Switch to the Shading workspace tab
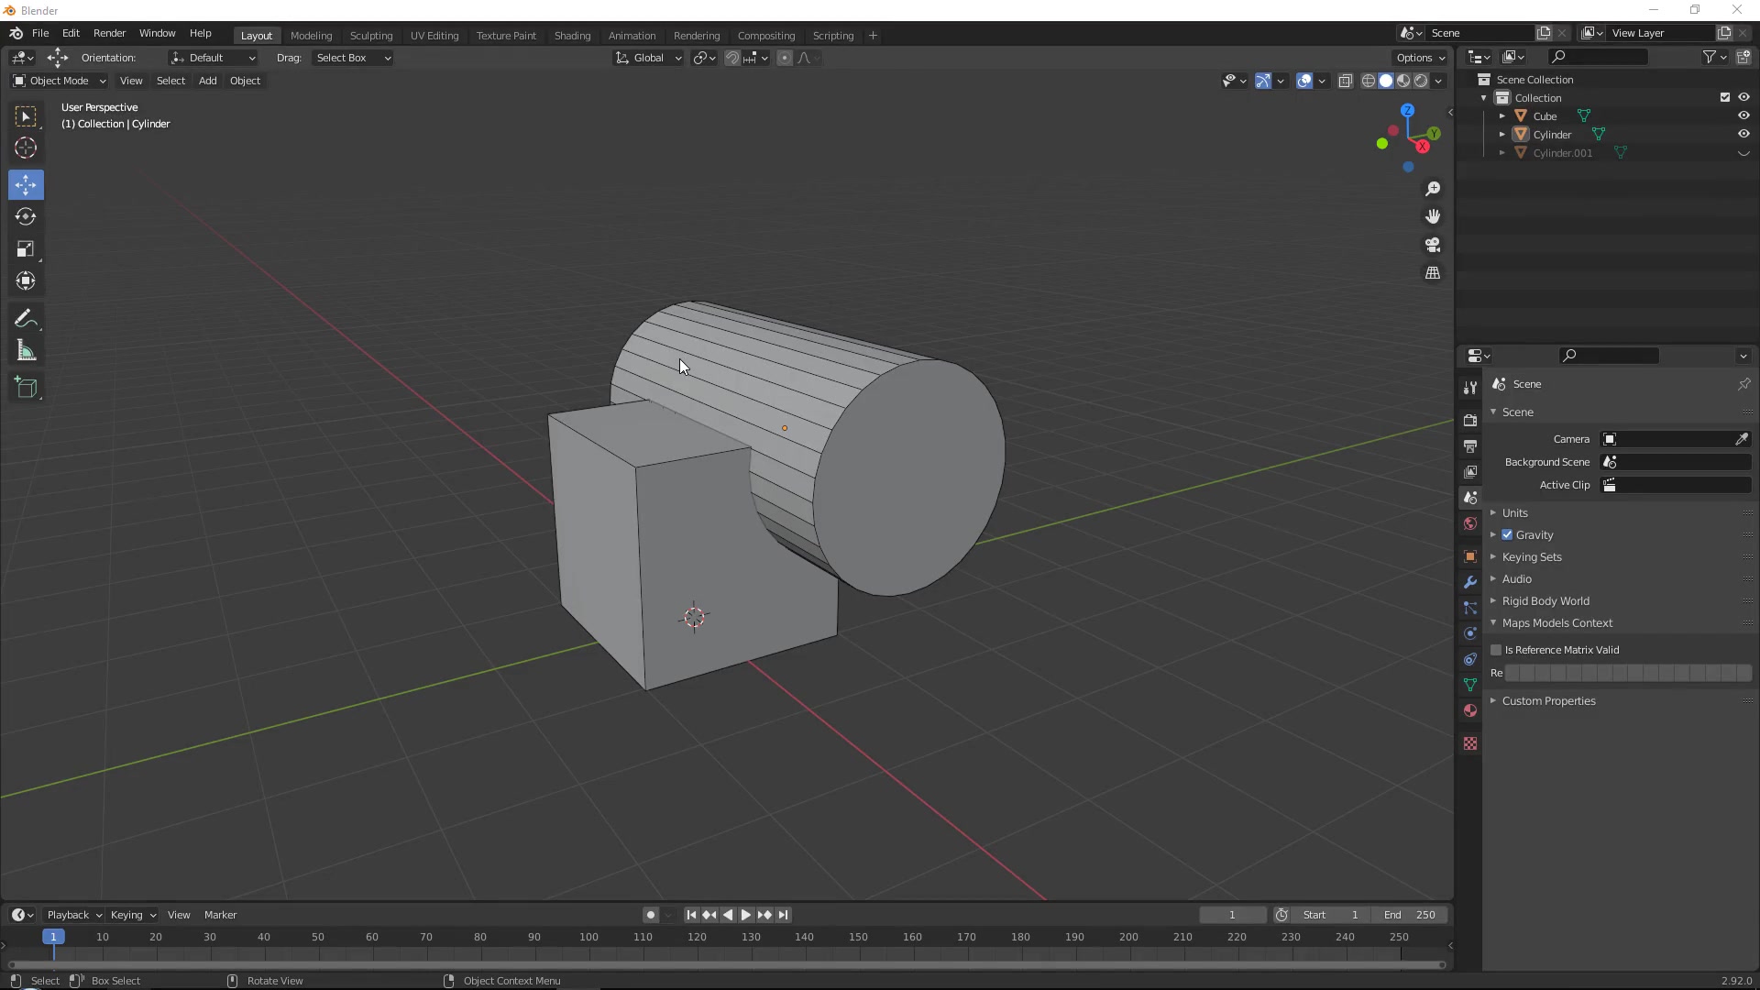 (x=572, y=36)
